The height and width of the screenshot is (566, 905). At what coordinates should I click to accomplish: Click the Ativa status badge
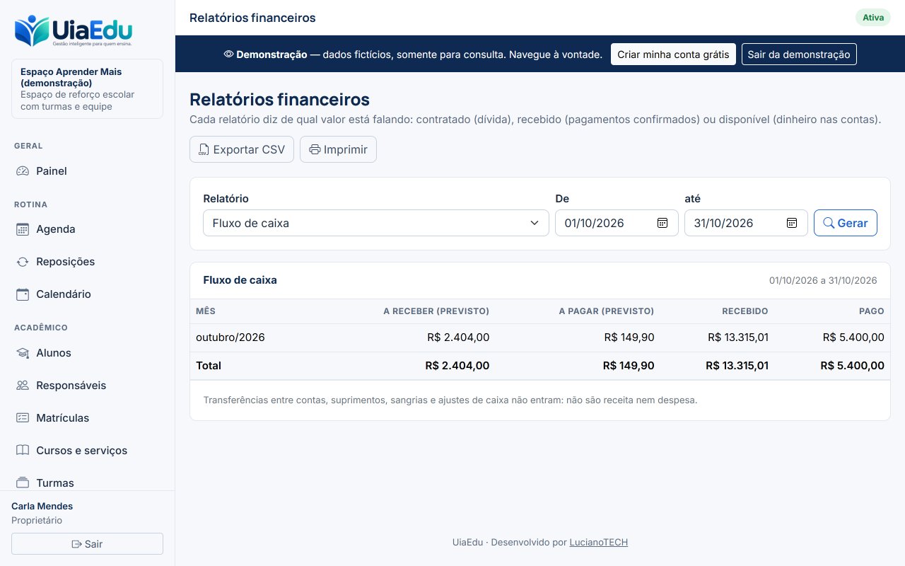point(873,18)
